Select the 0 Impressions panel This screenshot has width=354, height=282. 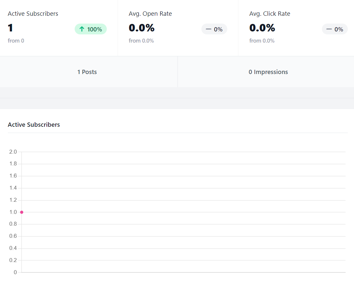pos(266,72)
